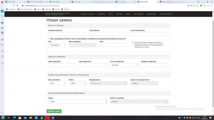Open Facebook bookmark
The width and height of the screenshot is (214, 120).
click(65, 9)
